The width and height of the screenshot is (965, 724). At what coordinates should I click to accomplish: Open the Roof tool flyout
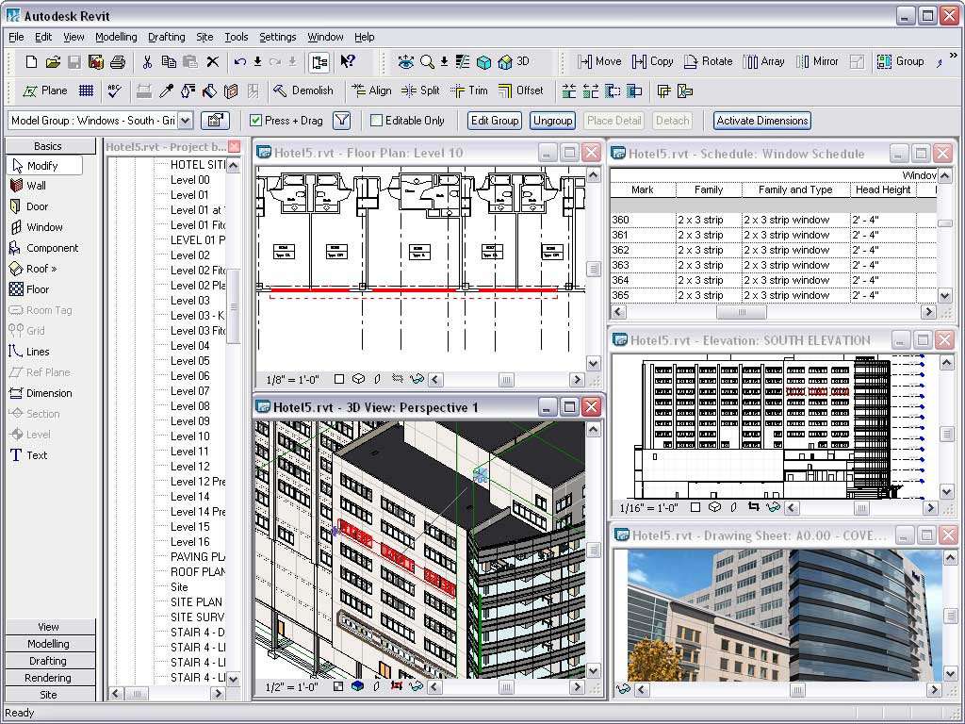[33, 269]
